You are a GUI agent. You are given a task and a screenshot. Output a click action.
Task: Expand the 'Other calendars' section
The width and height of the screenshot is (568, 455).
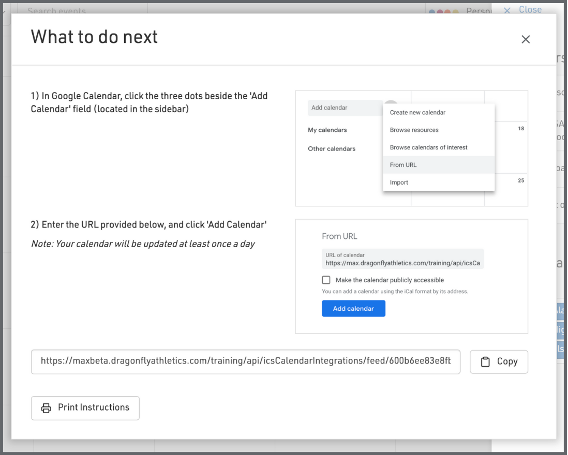click(x=332, y=149)
